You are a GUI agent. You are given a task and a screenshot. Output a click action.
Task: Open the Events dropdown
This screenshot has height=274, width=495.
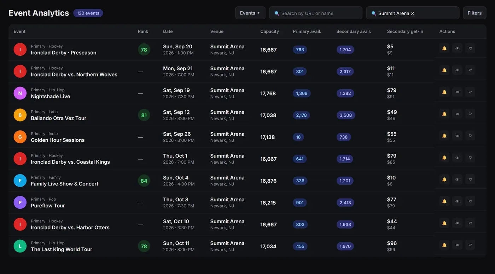250,13
